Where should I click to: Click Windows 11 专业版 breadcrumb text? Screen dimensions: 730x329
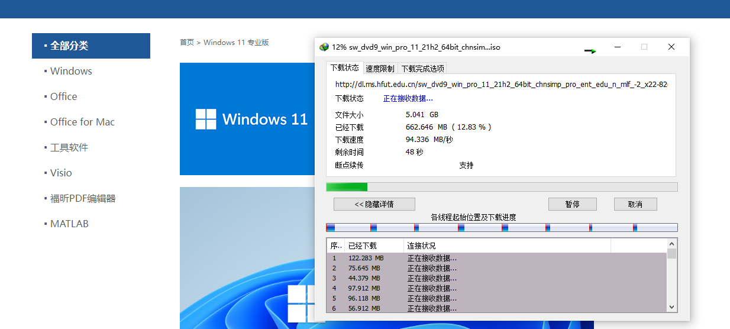[x=236, y=42]
